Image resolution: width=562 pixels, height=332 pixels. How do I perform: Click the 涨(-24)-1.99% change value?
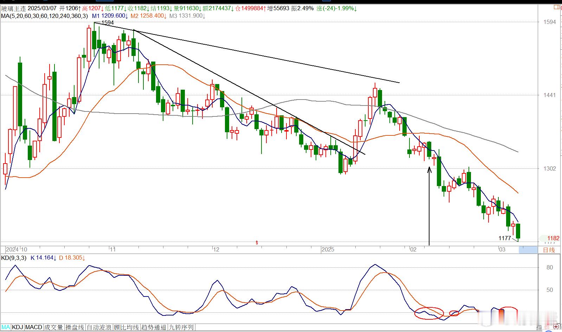click(x=337, y=8)
